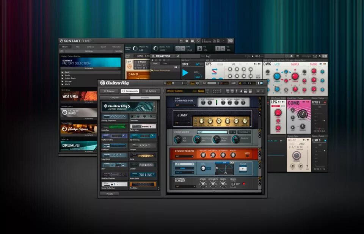
Task: Click the magnifier search icon in Reaktor header
Action: 178,56
